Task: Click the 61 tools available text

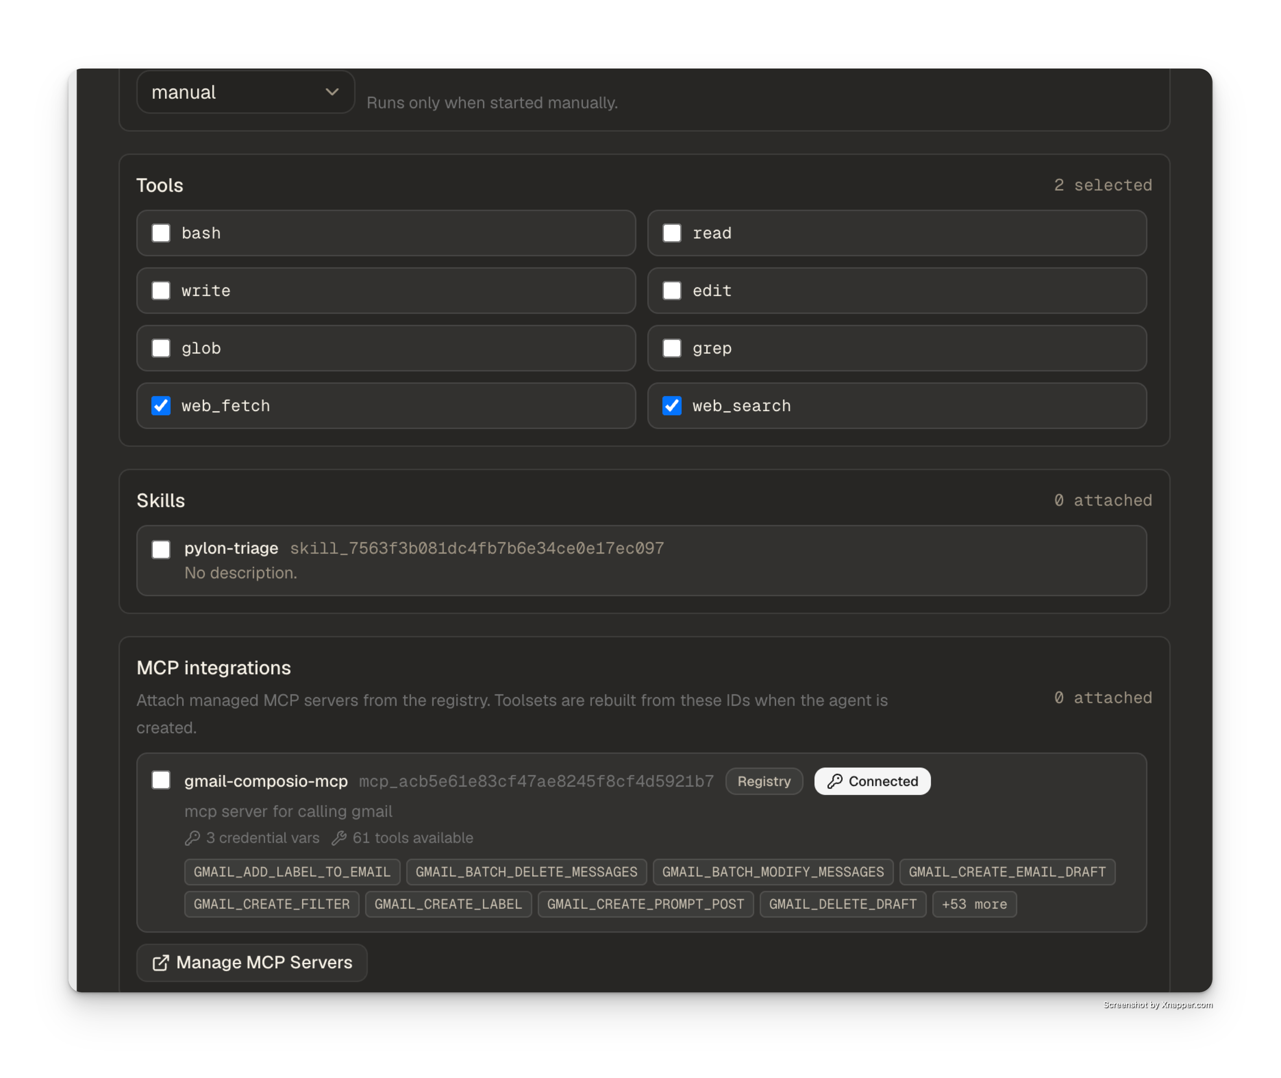Action: click(x=413, y=837)
